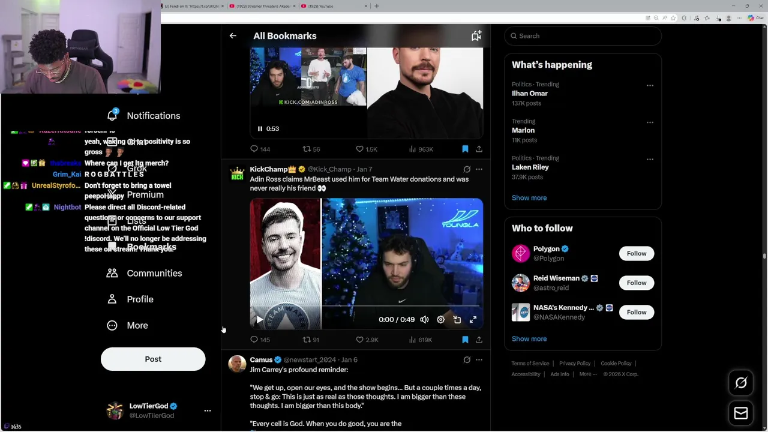The image size is (768, 432).
Task: Repost KickChamp's tweet with 91 reposts
Action: tap(311, 340)
